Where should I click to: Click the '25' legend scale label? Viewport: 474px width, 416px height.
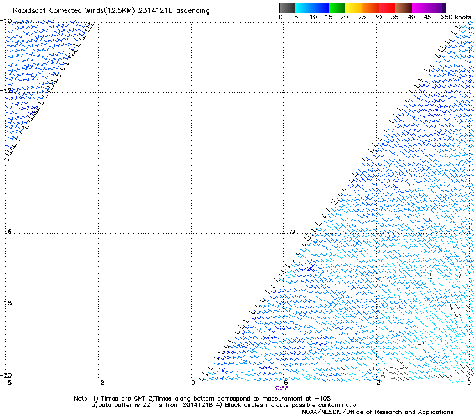[362, 17]
